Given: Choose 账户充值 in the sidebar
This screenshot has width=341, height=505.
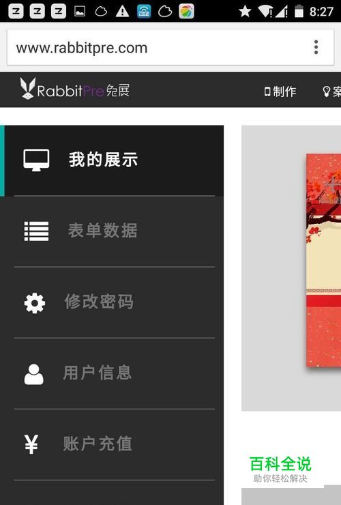Looking at the screenshot, I should [x=112, y=445].
